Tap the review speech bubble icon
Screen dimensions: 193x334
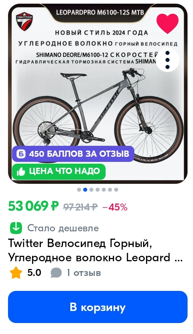[56, 273]
